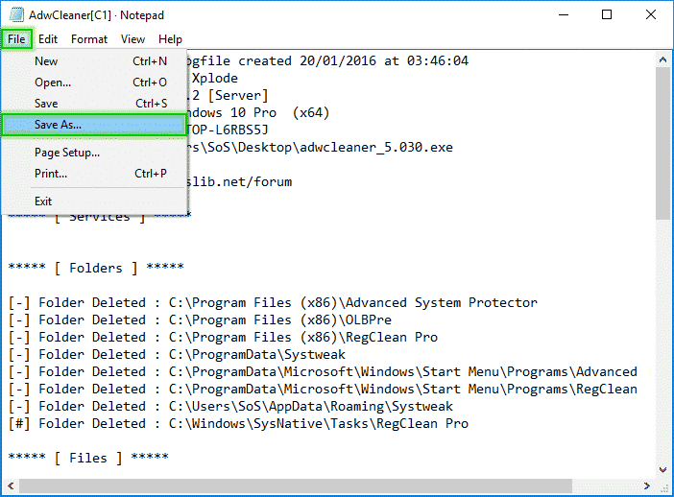This screenshot has width=674, height=497.
Task: Click the vertical scrollbar up arrow
Action: click(x=663, y=60)
